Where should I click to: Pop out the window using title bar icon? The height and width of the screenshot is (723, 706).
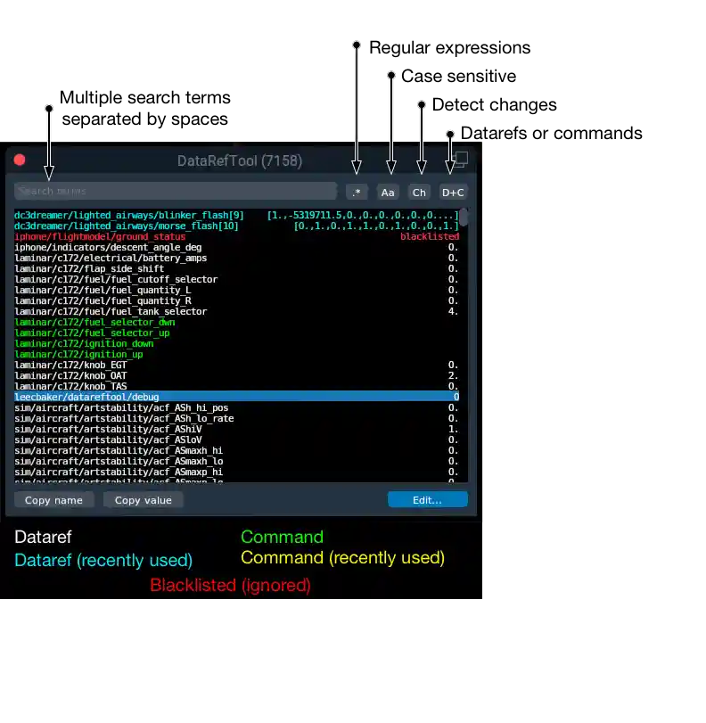tap(460, 160)
